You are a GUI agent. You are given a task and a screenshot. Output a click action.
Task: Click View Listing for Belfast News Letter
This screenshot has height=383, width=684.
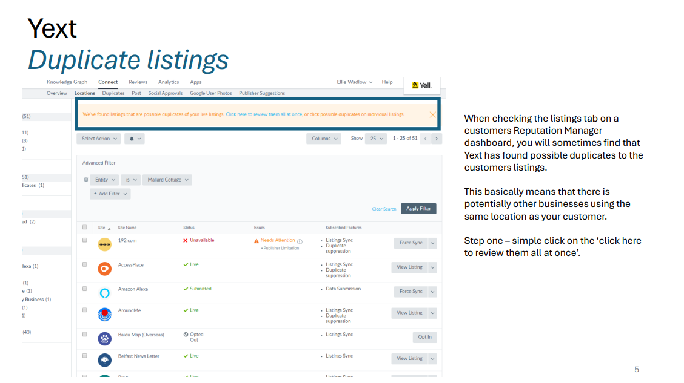(x=410, y=359)
